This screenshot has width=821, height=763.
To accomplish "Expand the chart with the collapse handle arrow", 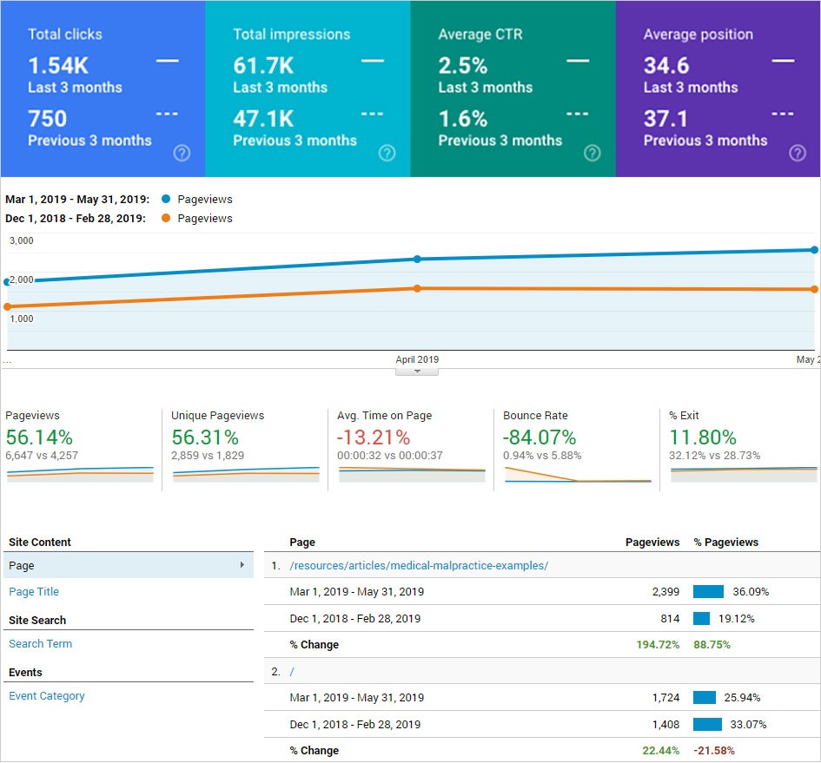I will (417, 372).
